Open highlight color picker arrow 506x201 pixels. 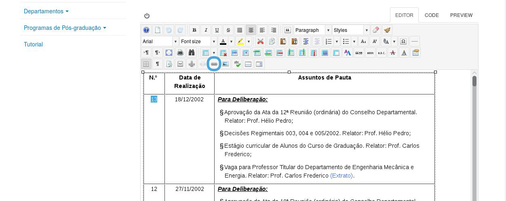coord(249,41)
